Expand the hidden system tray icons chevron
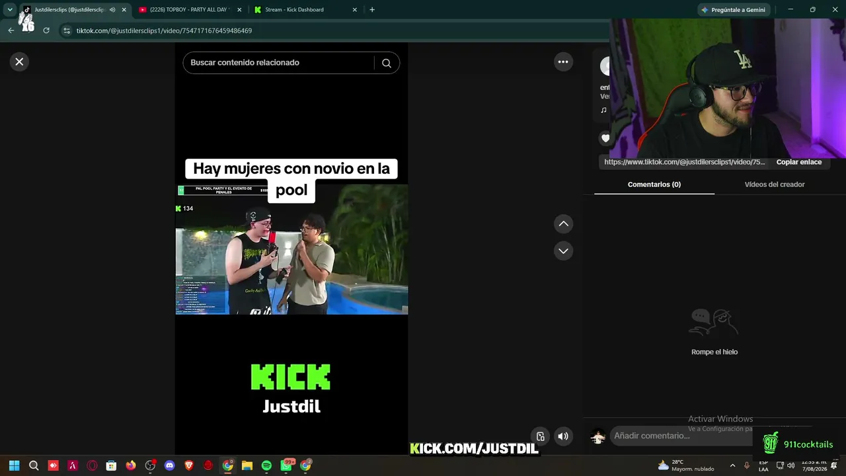Image resolution: width=846 pixels, height=476 pixels. (732, 465)
